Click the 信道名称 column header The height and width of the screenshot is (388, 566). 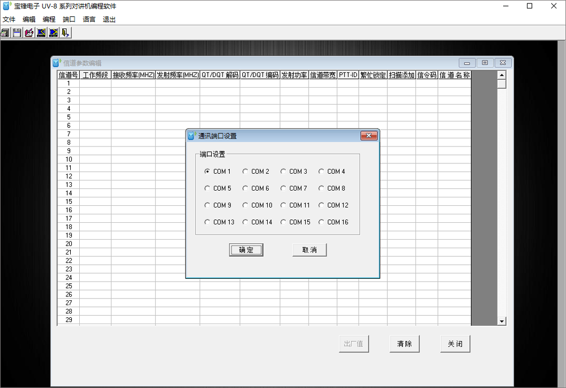tap(454, 75)
